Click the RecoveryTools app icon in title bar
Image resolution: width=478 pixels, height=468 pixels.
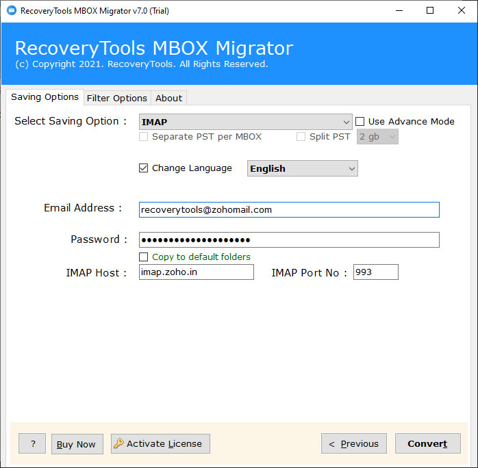(x=11, y=10)
